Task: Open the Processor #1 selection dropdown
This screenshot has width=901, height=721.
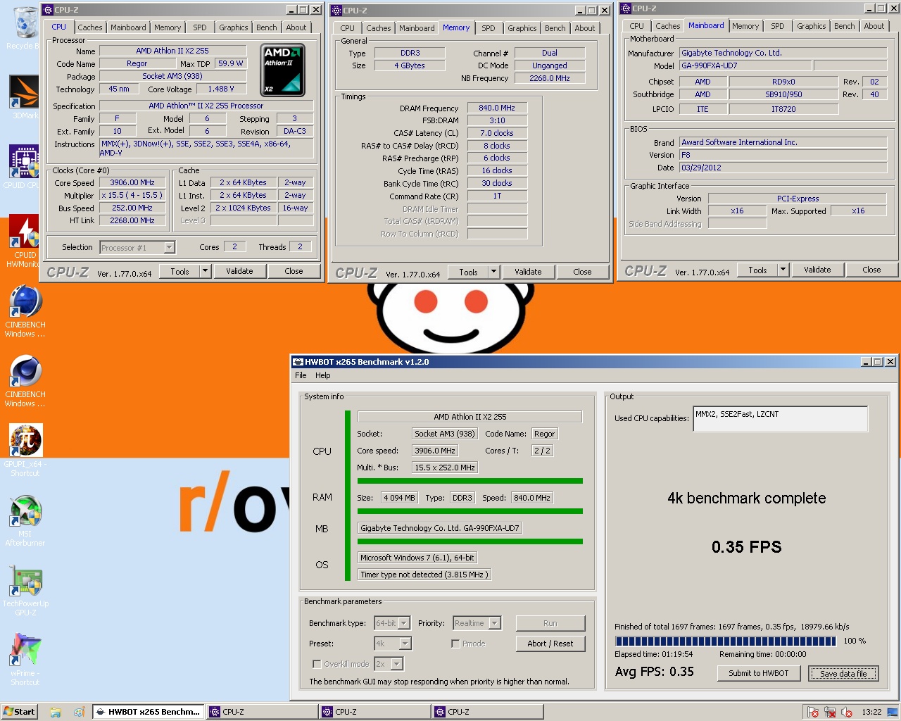Action: coord(169,247)
